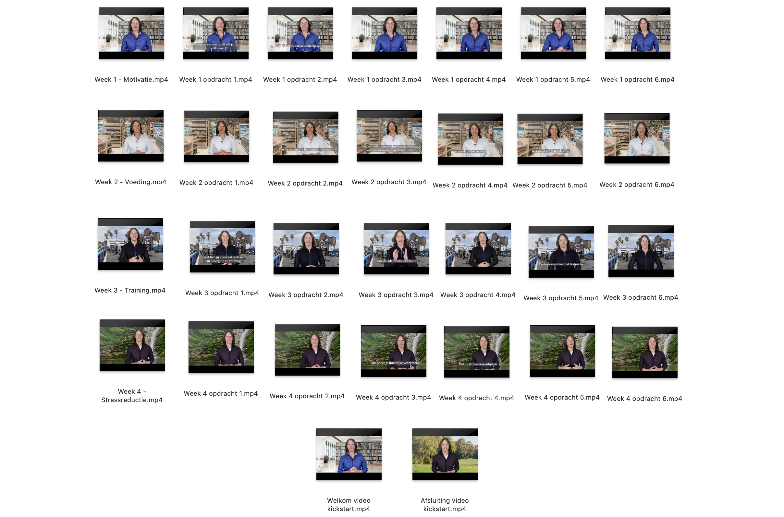Click Week 2 opdracht 3.mp4 thumbnail
The width and height of the screenshot is (784, 517).
(x=389, y=136)
